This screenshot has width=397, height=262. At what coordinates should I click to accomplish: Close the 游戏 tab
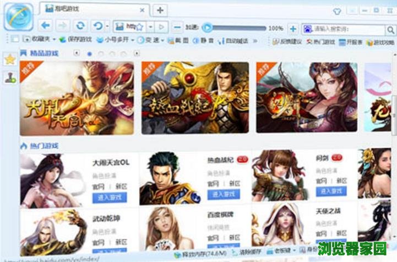(x=142, y=10)
